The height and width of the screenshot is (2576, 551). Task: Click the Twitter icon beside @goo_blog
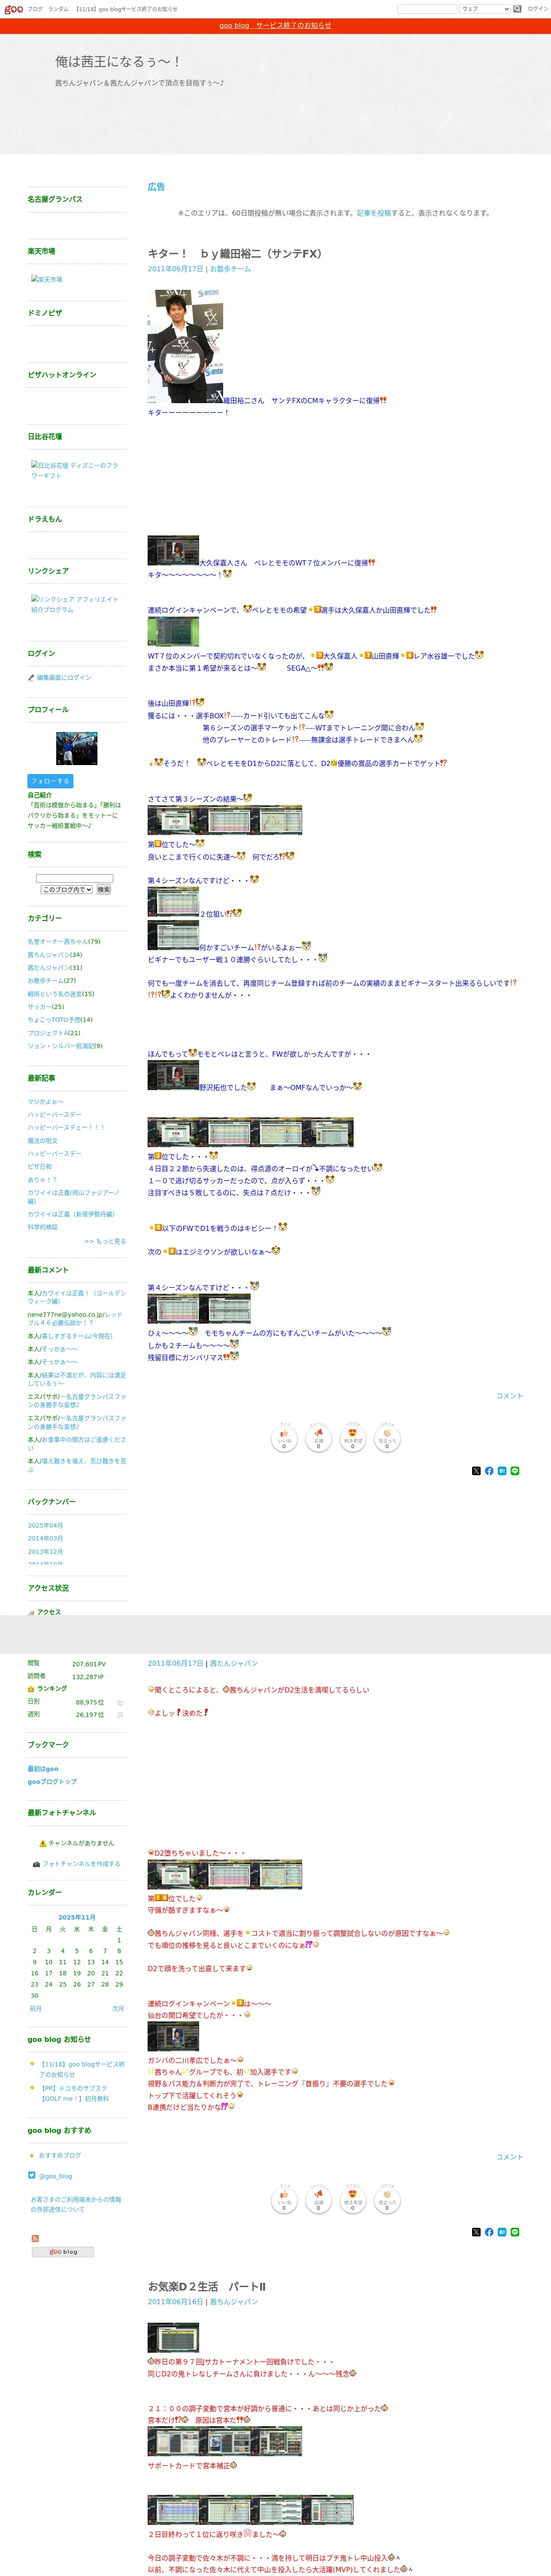pos(32,2175)
